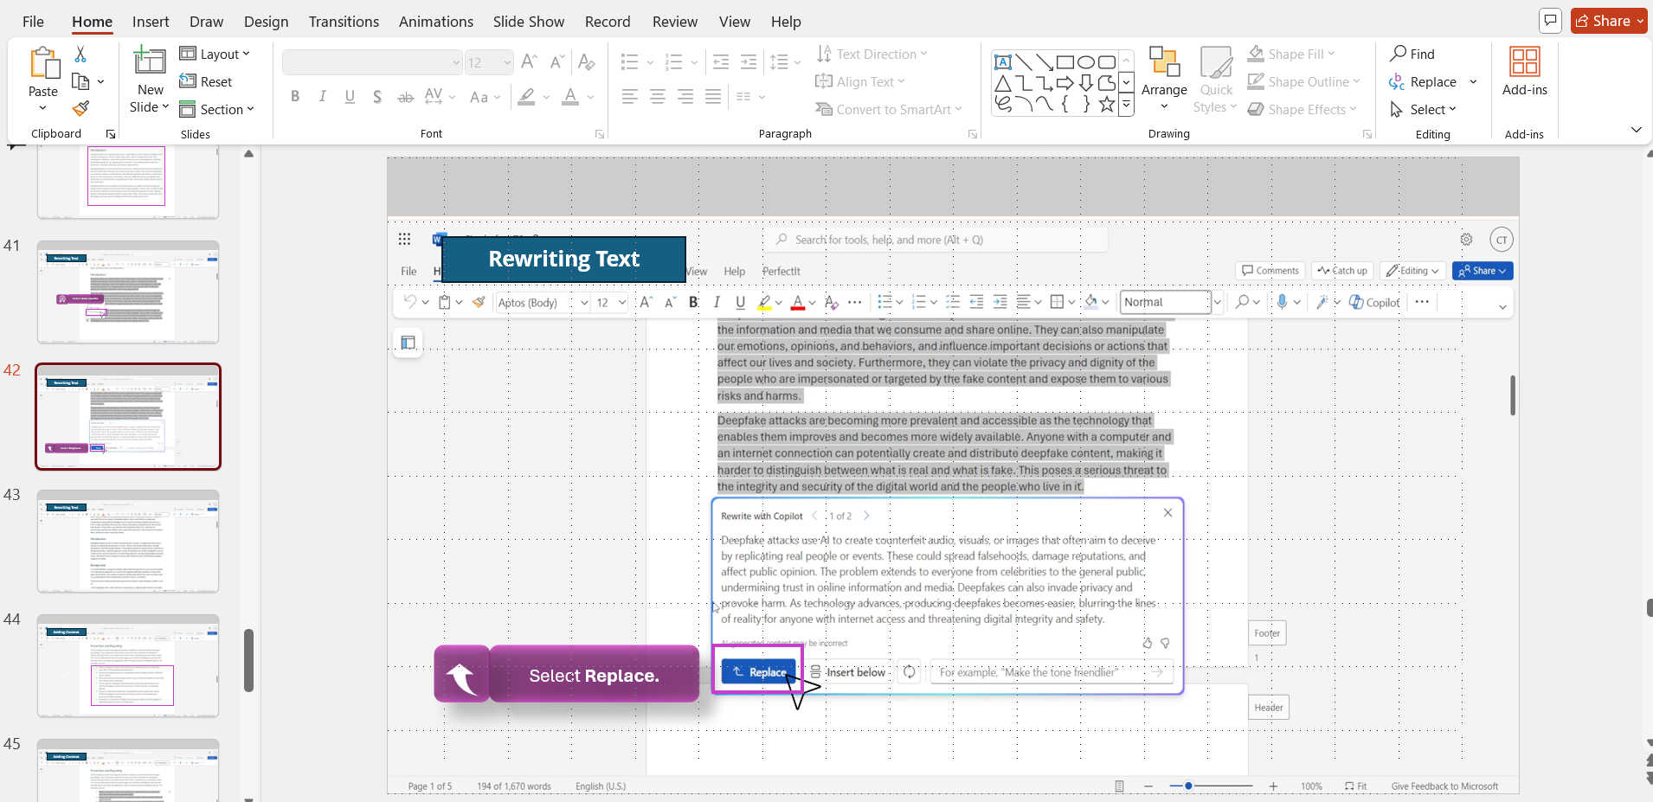Click the Cut scissors icon
Viewport: 1653px width, 802px height.
tap(80, 55)
